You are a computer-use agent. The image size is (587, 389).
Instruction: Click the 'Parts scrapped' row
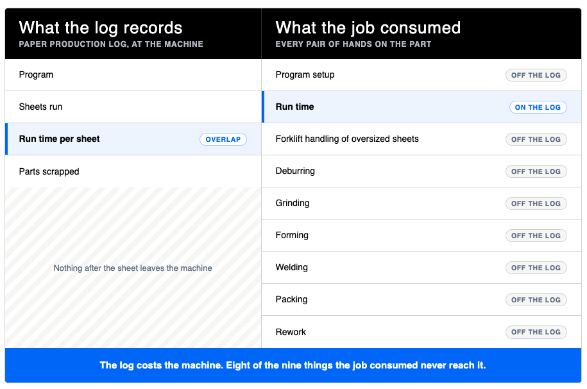click(133, 171)
